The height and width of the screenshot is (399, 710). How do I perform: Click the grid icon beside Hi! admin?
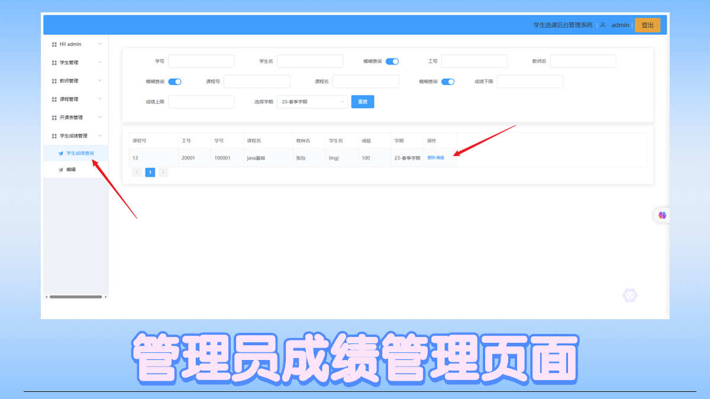pyautogui.click(x=54, y=44)
